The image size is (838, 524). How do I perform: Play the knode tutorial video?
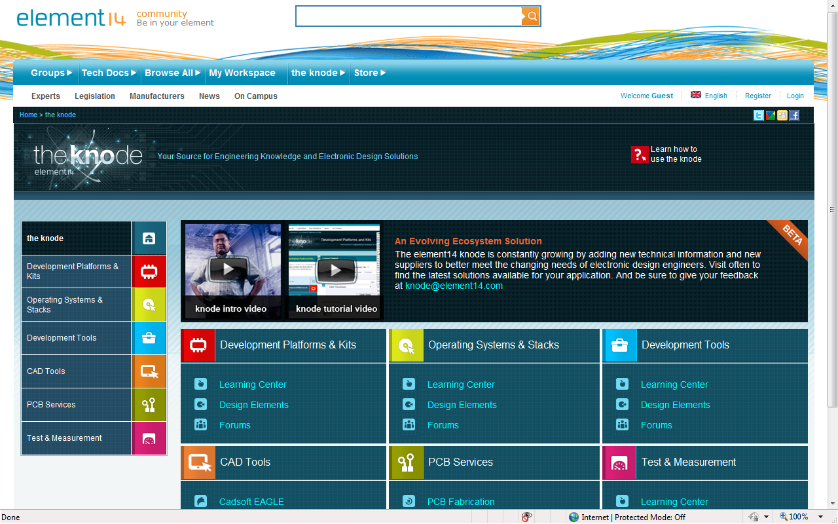pyautogui.click(x=335, y=269)
